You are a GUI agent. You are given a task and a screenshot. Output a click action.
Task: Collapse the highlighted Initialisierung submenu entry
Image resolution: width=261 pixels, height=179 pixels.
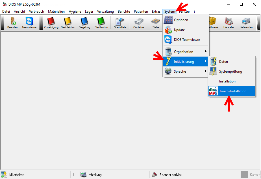click(186, 62)
